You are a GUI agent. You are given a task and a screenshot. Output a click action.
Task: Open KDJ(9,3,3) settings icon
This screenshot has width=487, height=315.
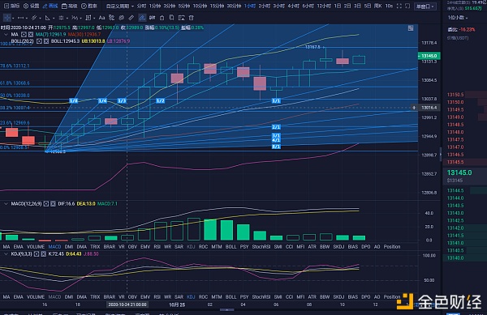pyautogui.click(x=37, y=254)
